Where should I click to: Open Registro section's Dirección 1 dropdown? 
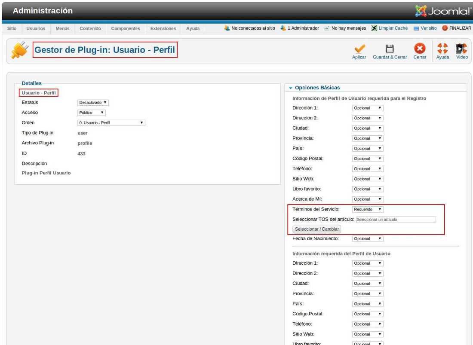(368, 108)
